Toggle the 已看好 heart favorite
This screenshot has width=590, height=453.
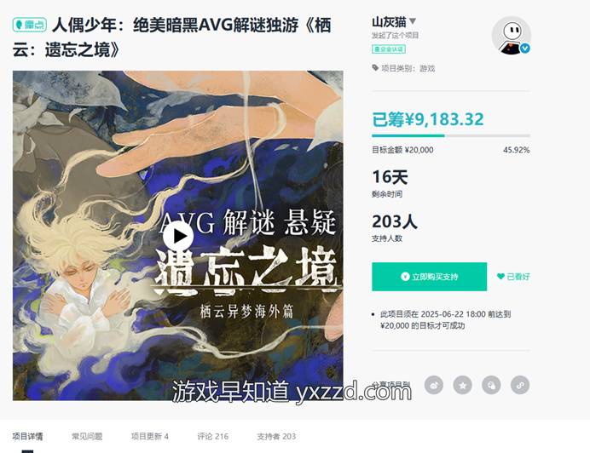[513, 277]
